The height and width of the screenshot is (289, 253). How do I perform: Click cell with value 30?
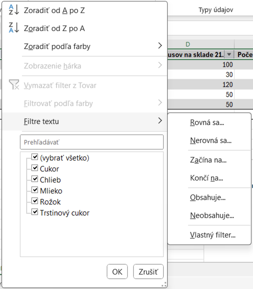[x=201, y=75]
